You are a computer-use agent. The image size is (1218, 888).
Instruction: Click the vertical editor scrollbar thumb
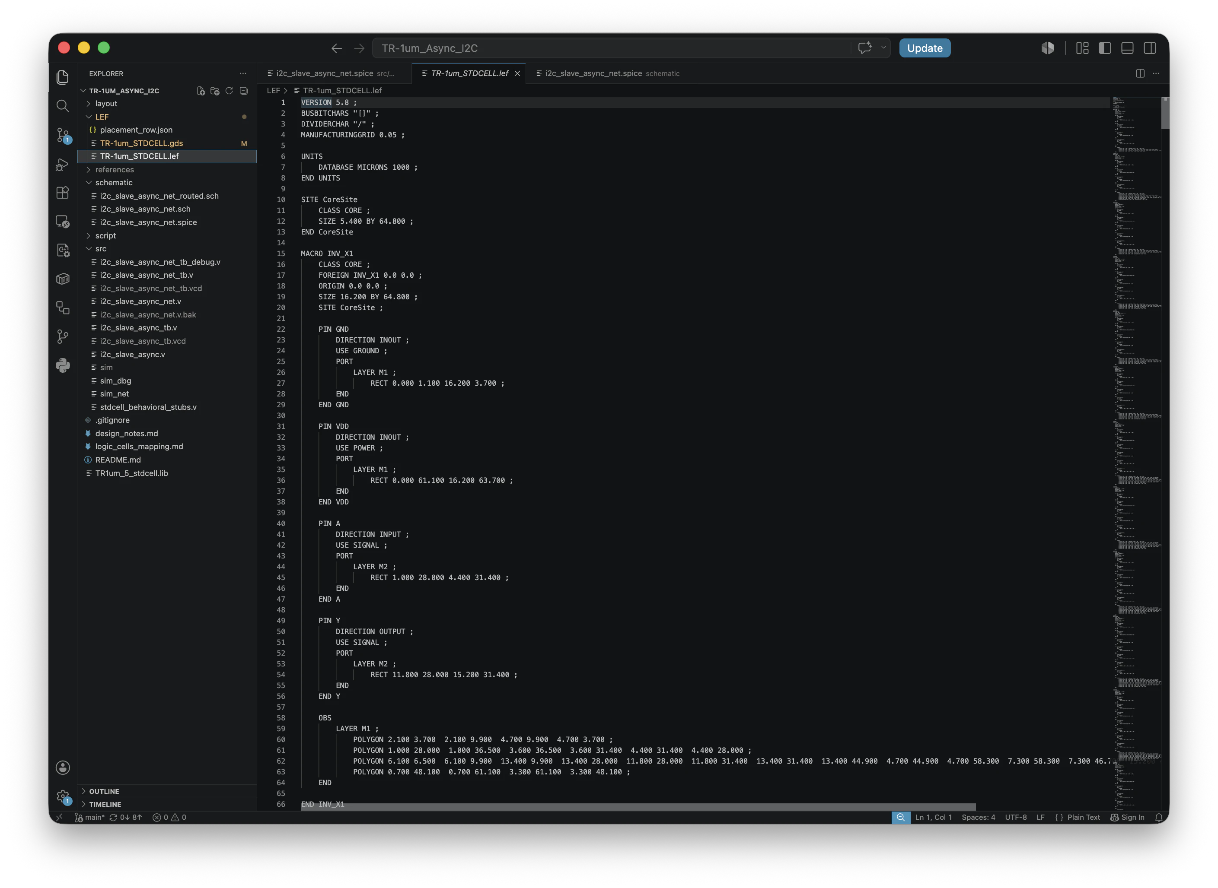(1165, 113)
